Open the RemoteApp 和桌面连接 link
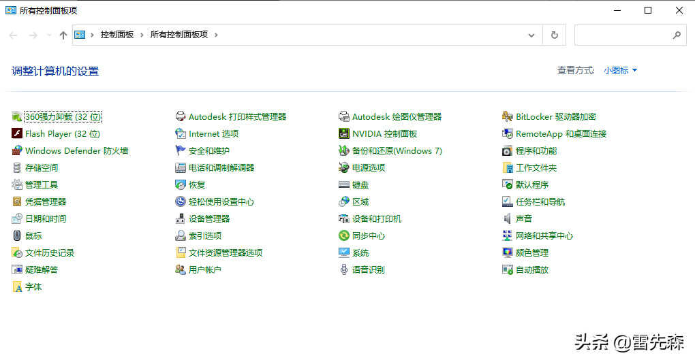 561,133
